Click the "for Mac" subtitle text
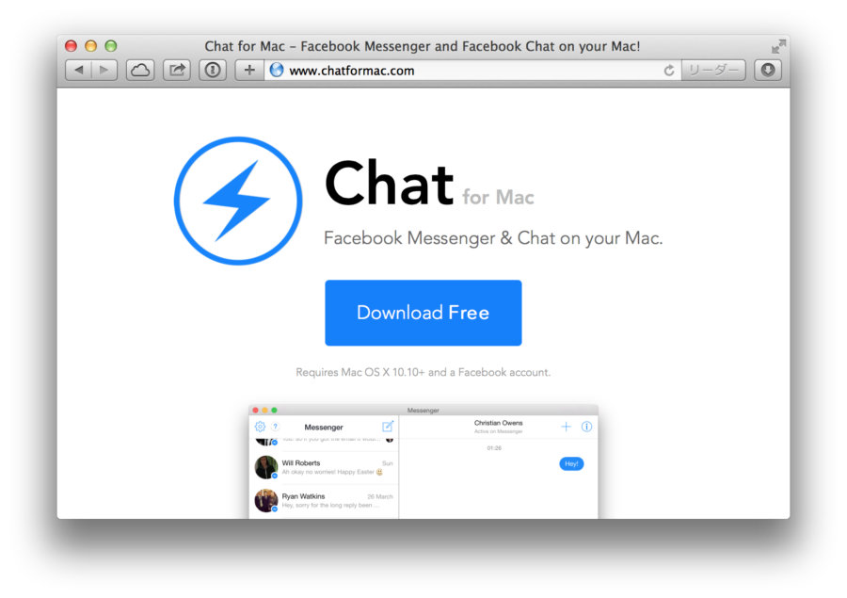847x598 pixels. tap(498, 198)
